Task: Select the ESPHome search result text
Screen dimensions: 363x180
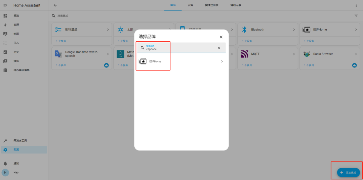Action: tap(155, 61)
